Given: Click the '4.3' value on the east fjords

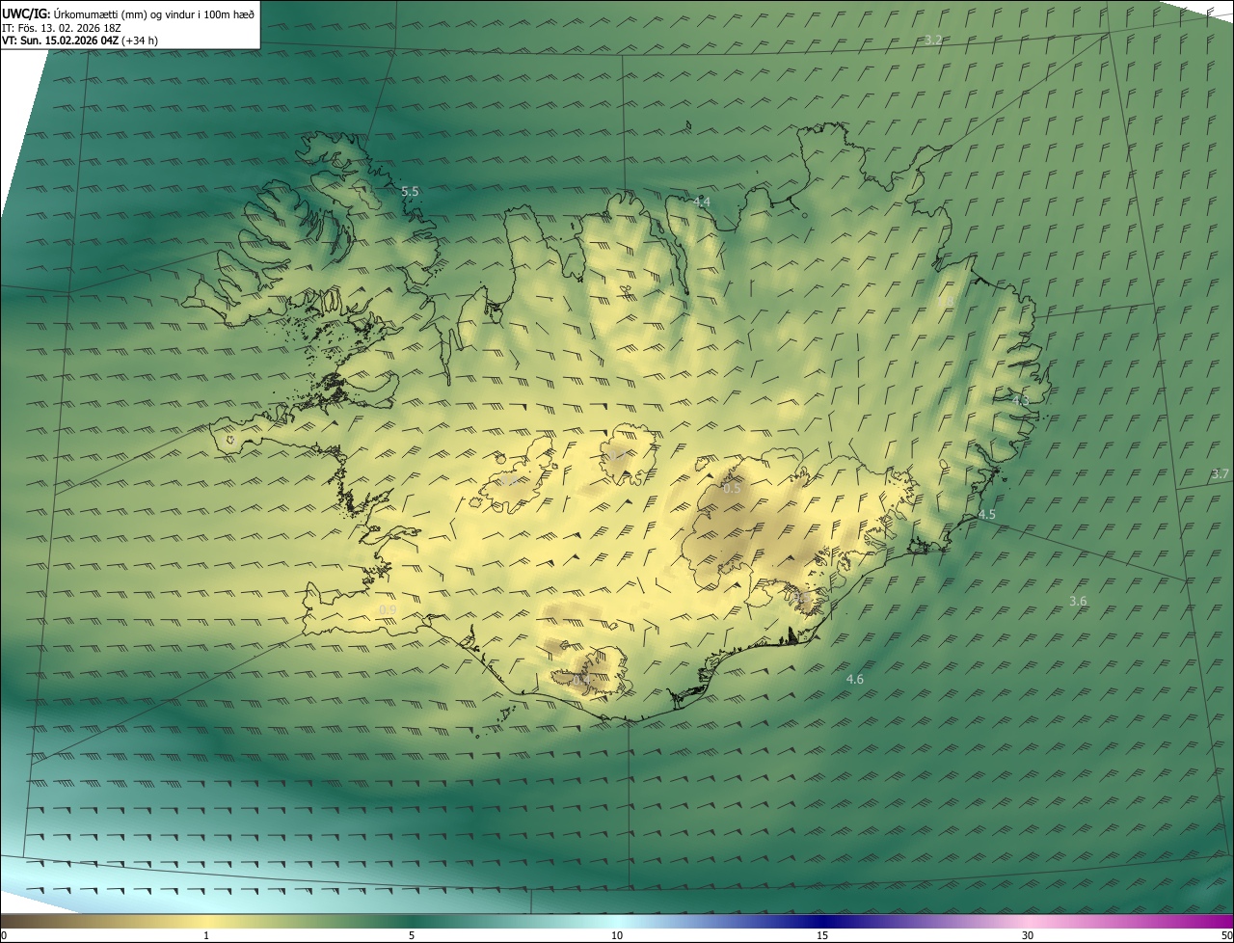Looking at the screenshot, I should click(1020, 399).
